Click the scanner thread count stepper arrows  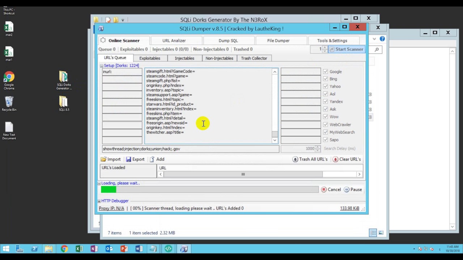coord(325,49)
